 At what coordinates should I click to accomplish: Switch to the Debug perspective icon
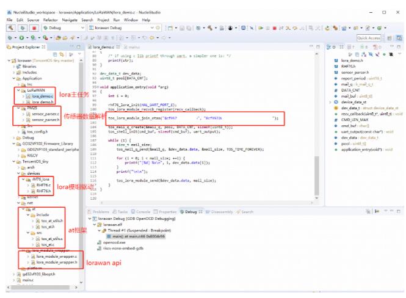point(399,38)
